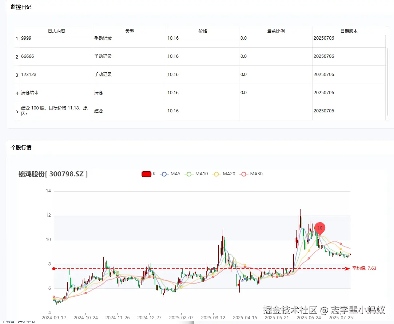The height and width of the screenshot is (324, 394).
Task: Click the 2024-12-27 date axis label
Action: (x=149, y=318)
